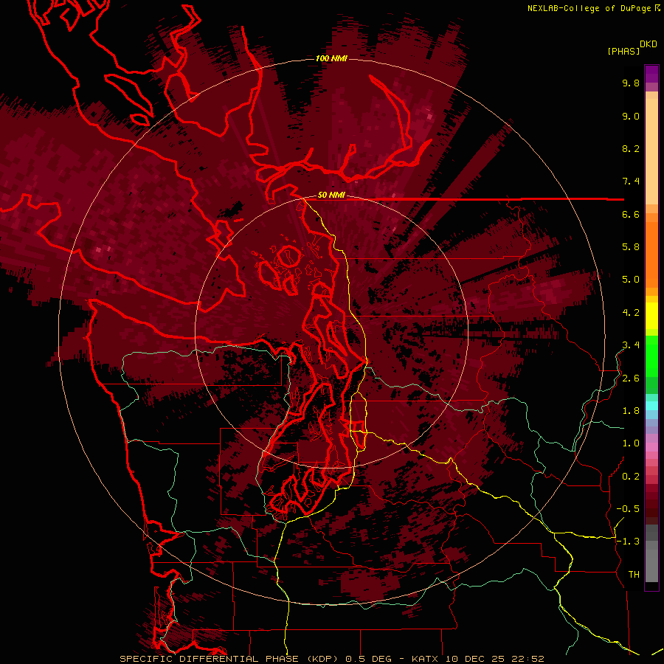This screenshot has height=664, width=664.
Task: Click the 8.2 legend value
Action: (x=631, y=148)
